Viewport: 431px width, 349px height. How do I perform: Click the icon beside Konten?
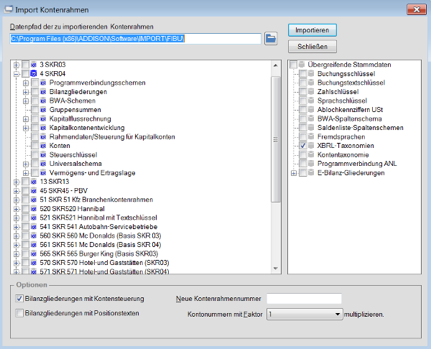pos(43,146)
